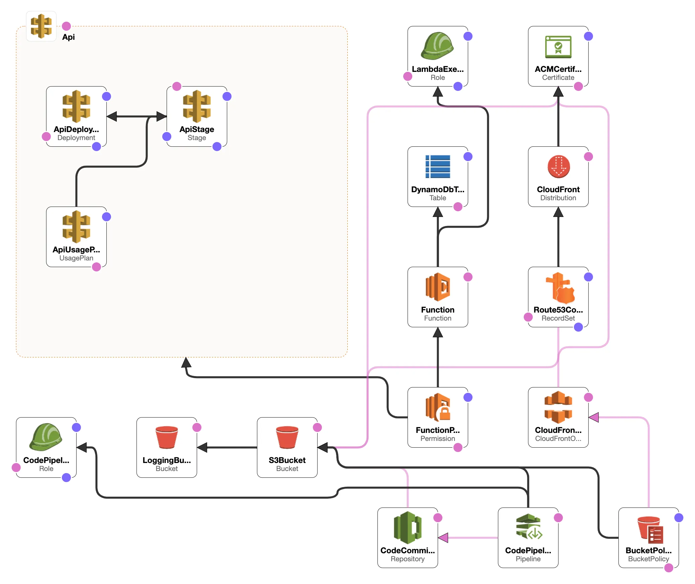This screenshot has width=695, height=584.
Task: Click the purple dot at FunctionPermission corner
Action: (468, 397)
